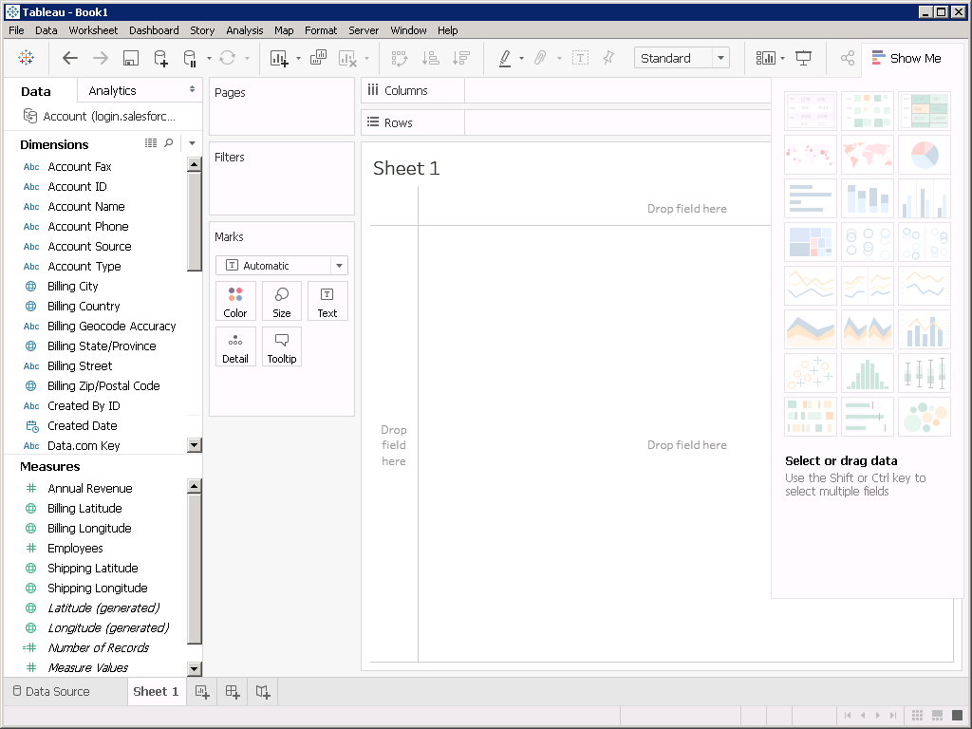The width and height of the screenshot is (972, 729).
Task: Open the Analysis menu
Action: point(244,30)
